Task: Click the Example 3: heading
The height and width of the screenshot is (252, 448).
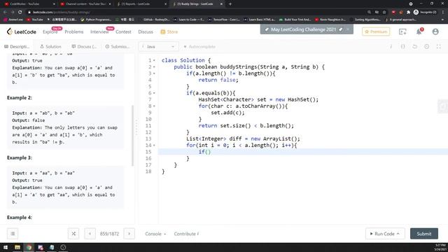Action: [20, 157]
